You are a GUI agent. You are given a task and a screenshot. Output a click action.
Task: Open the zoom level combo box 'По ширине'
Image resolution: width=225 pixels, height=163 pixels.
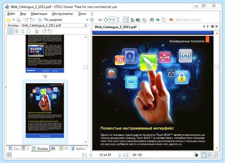coord(66,20)
